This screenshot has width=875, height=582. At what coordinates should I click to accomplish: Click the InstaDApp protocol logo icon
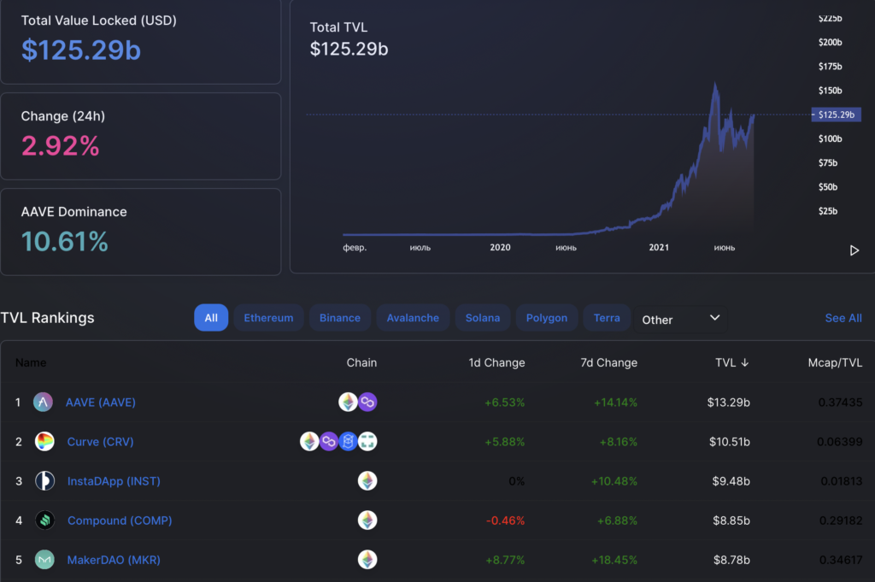pos(43,481)
